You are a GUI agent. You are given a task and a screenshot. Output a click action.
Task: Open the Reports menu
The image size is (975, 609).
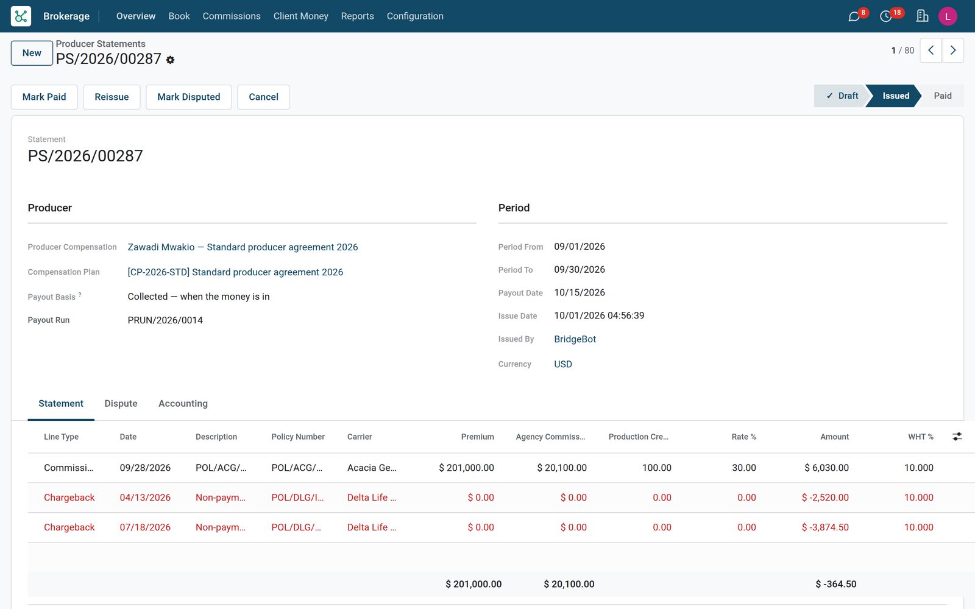click(358, 16)
